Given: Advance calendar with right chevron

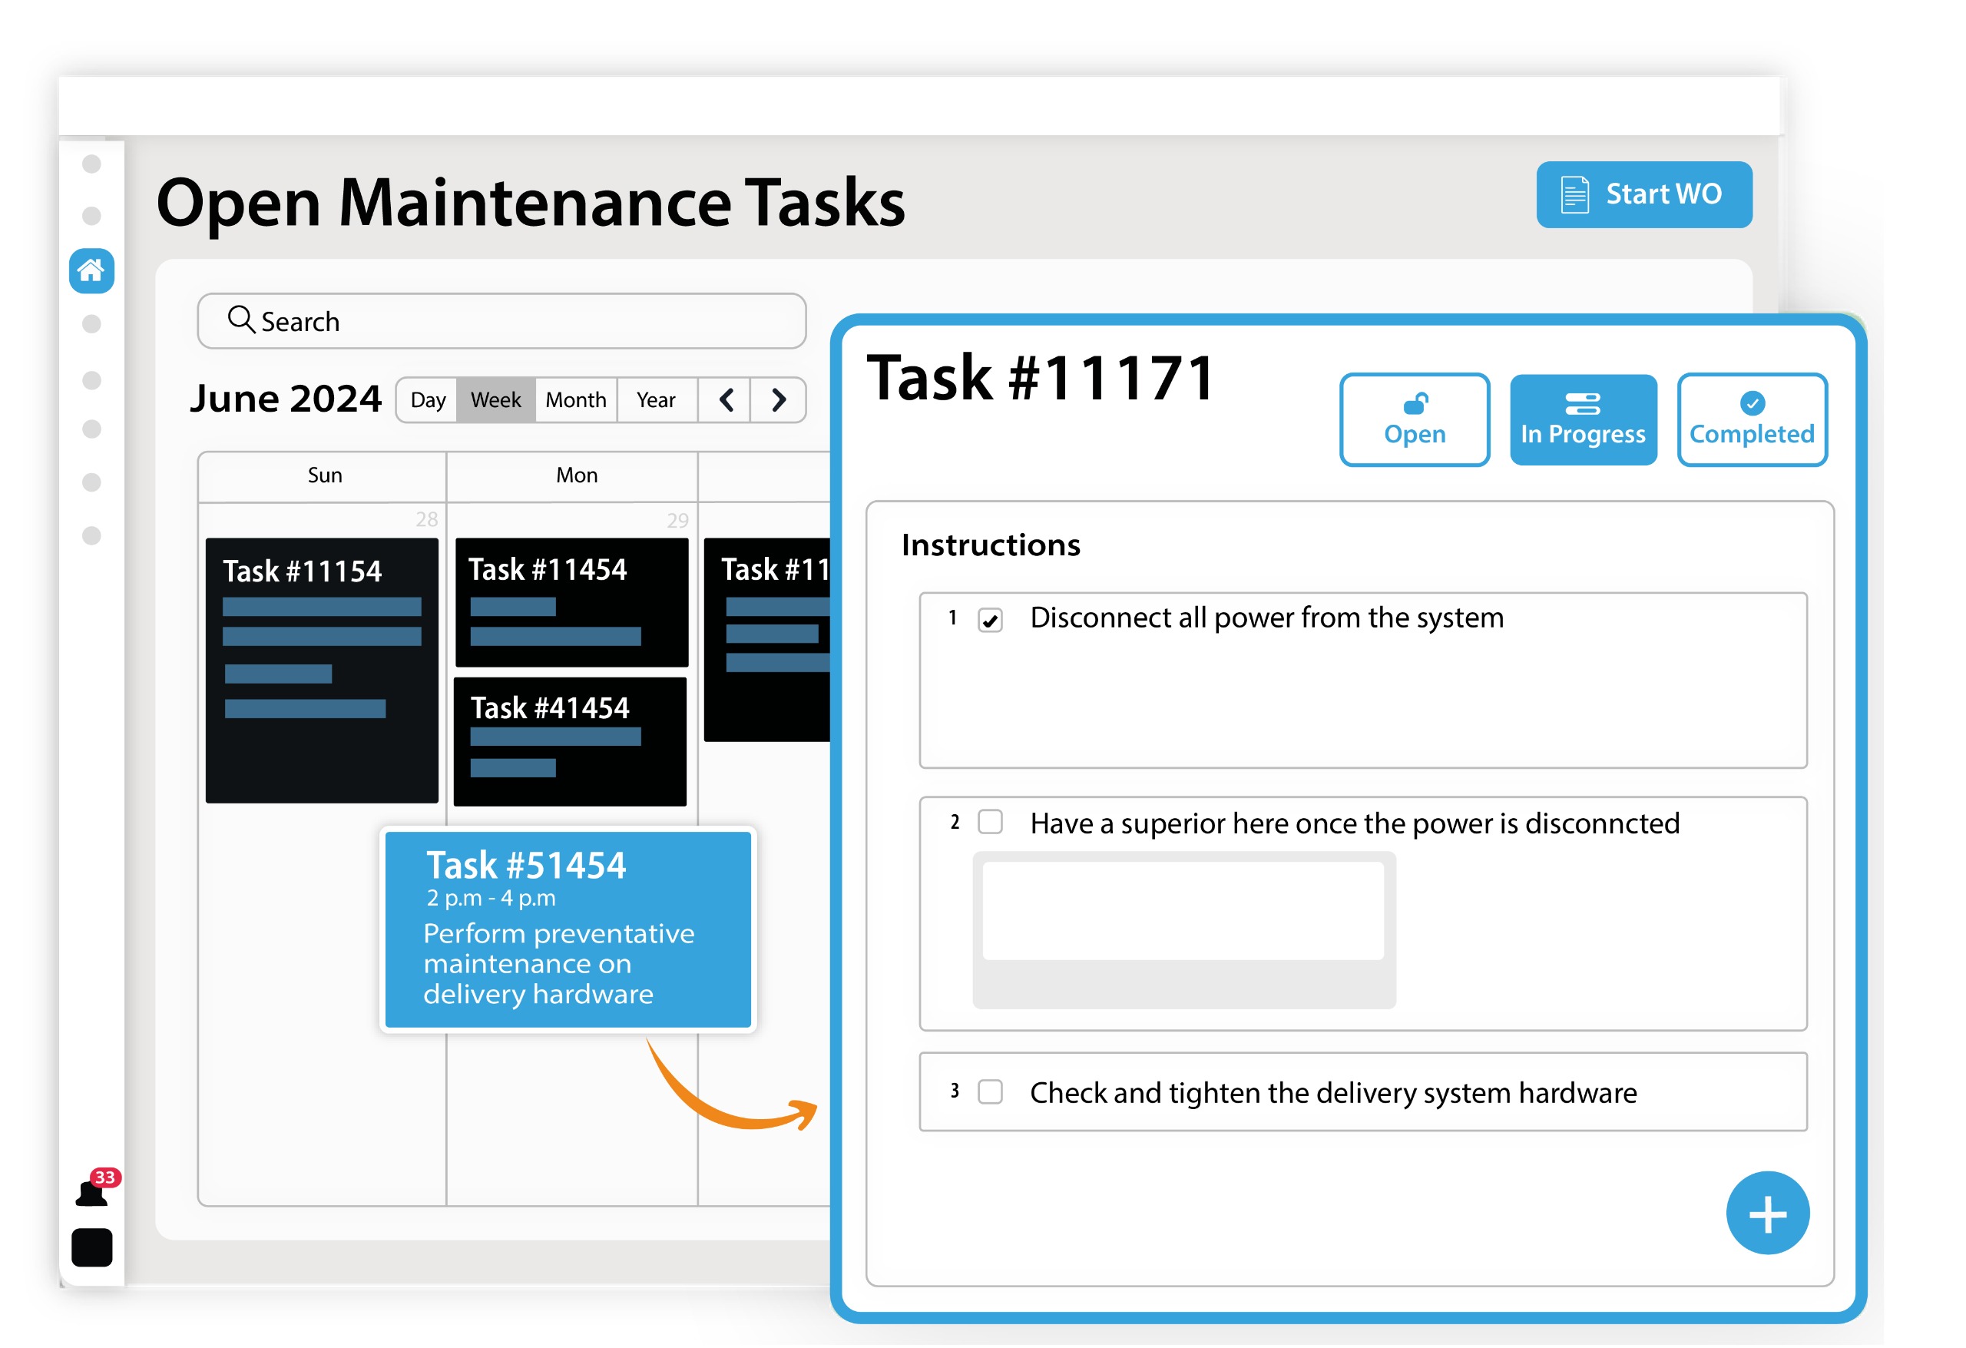Looking at the screenshot, I should (779, 400).
